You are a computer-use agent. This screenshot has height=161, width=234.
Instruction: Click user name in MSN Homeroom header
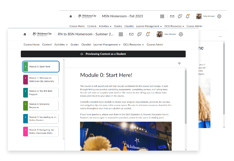click(x=209, y=16)
